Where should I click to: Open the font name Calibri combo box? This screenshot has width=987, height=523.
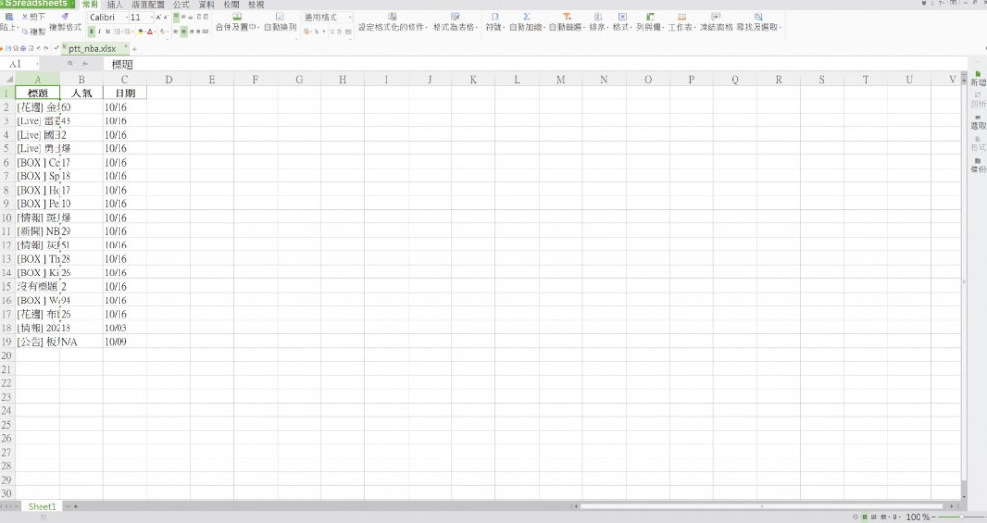108,17
